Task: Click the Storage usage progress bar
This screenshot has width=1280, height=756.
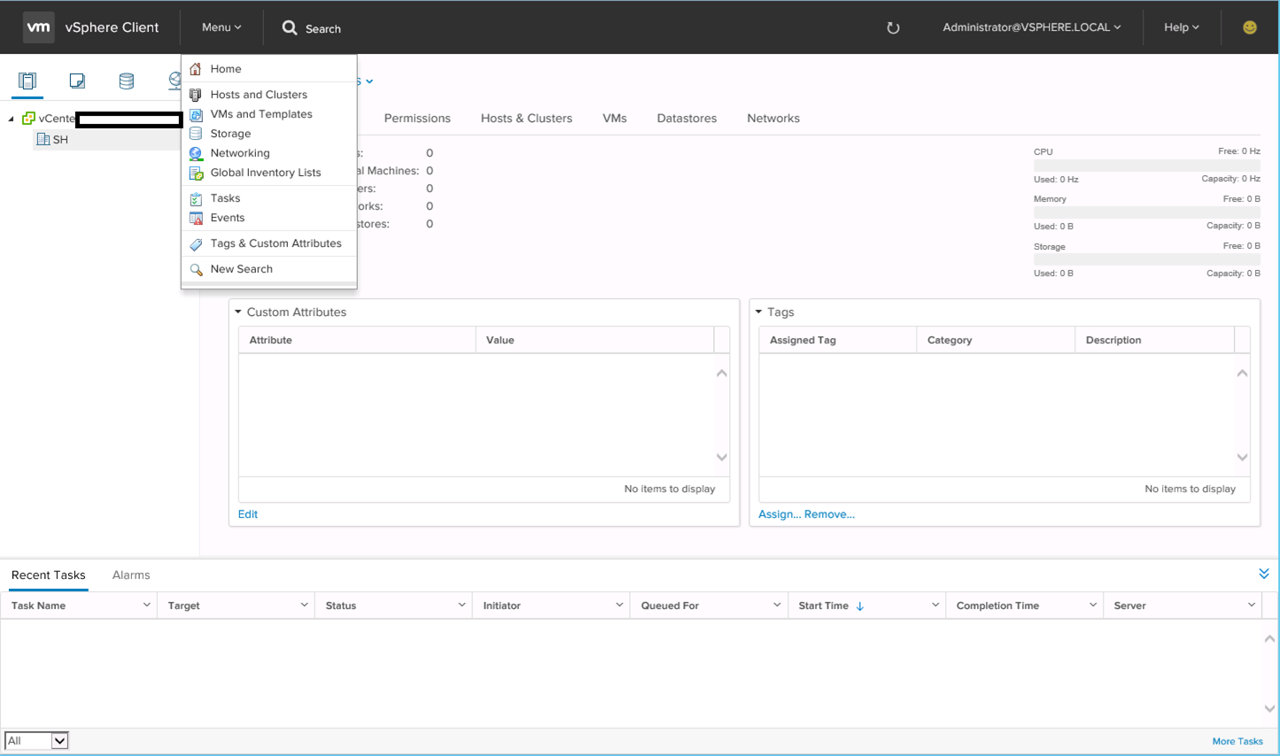Action: point(1146,259)
